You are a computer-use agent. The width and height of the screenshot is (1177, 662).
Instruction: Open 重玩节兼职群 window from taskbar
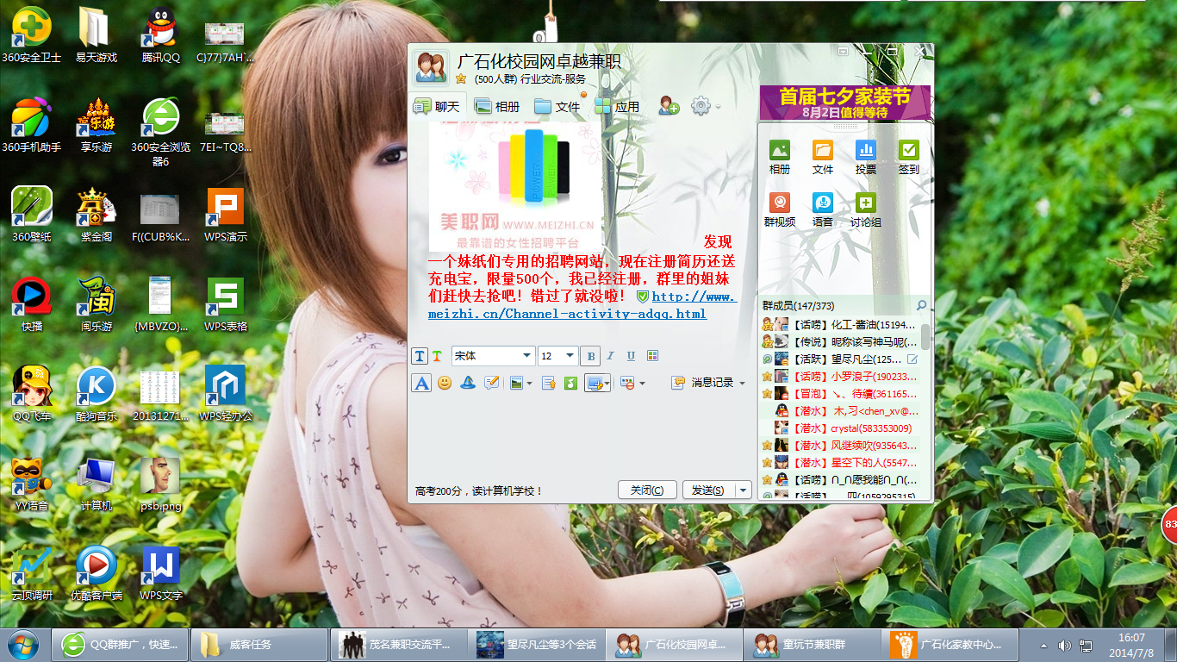(x=803, y=645)
